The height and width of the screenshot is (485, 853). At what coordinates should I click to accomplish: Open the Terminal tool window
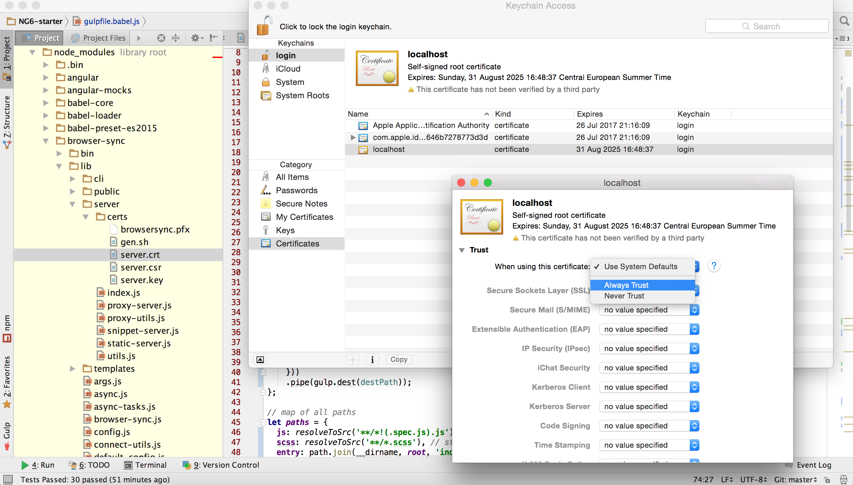[146, 465]
